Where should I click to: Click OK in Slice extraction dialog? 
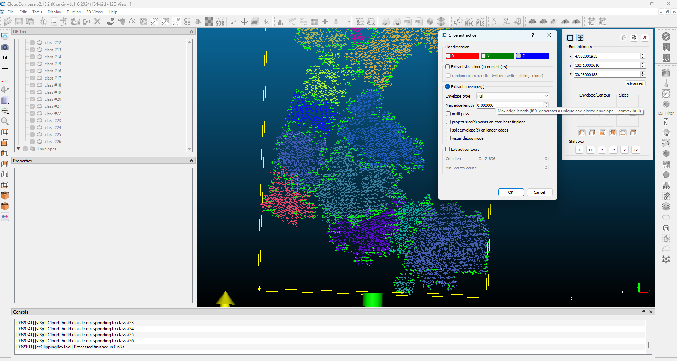coord(511,192)
